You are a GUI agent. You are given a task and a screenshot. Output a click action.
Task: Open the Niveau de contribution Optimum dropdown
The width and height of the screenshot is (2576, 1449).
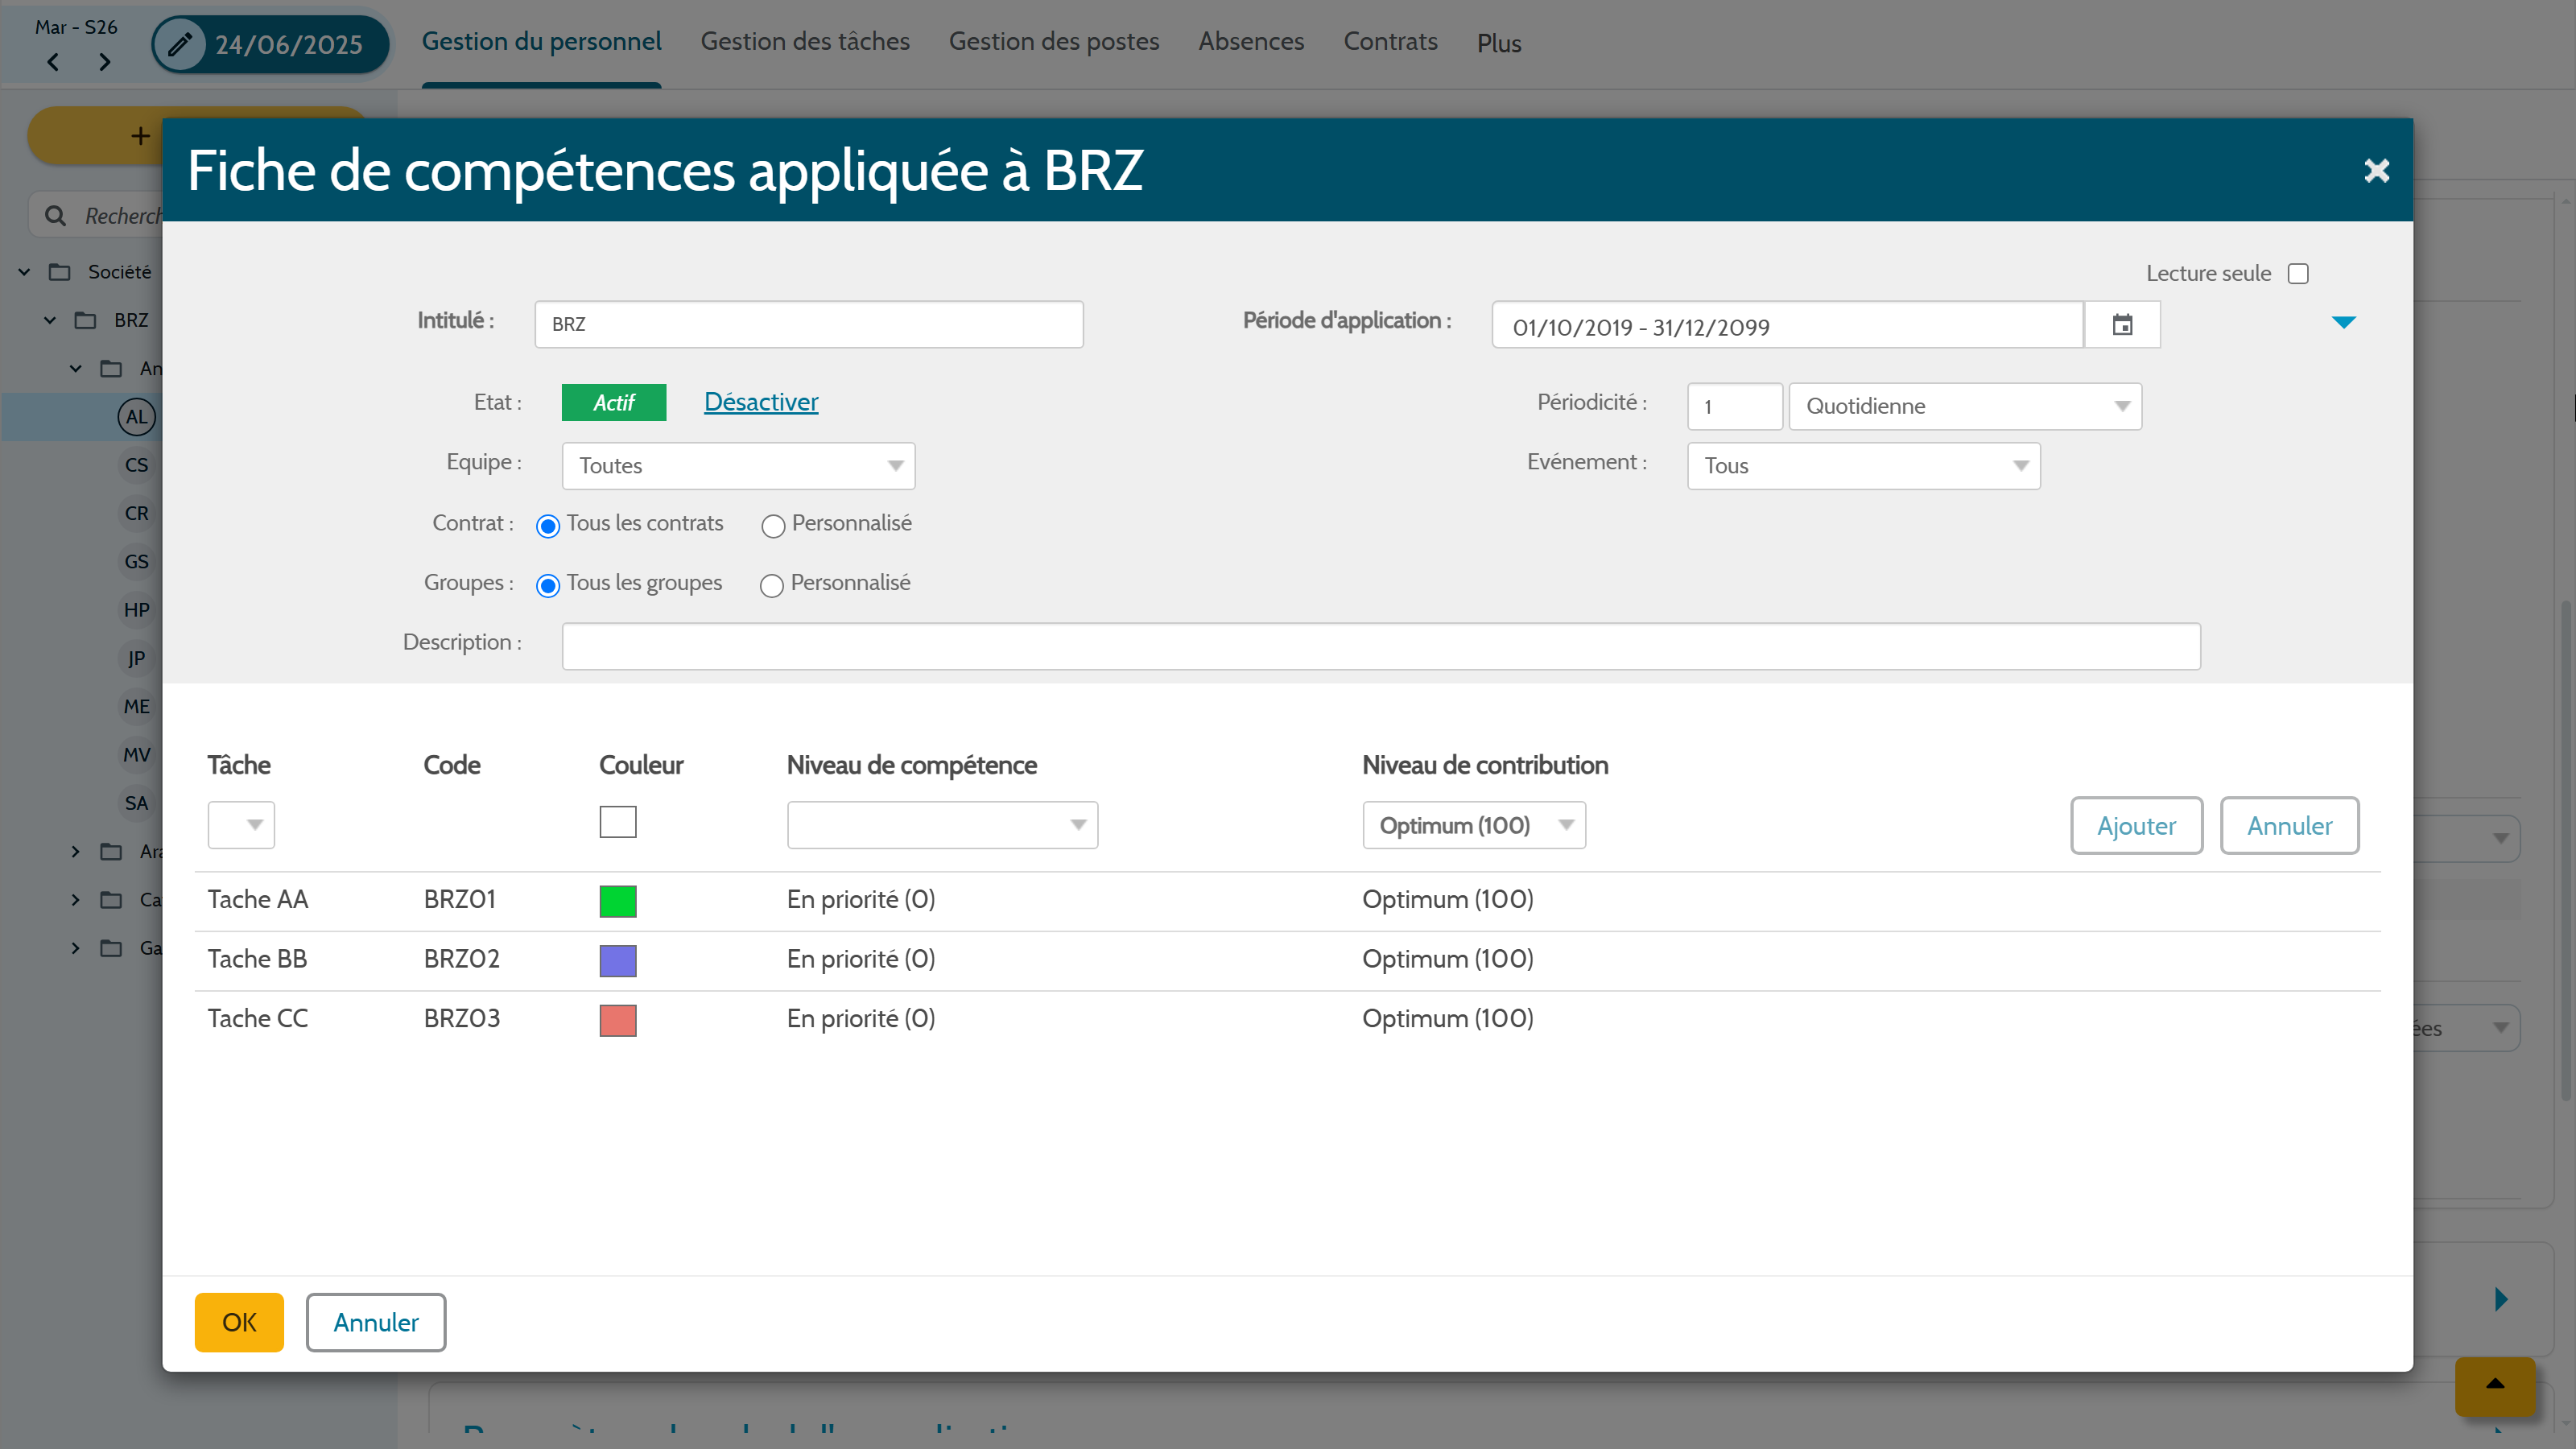pos(1474,825)
